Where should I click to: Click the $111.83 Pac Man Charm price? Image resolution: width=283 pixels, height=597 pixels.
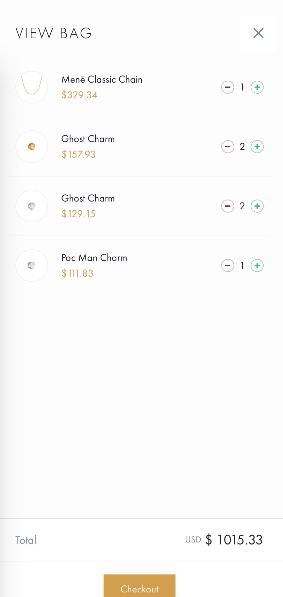(77, 273)
